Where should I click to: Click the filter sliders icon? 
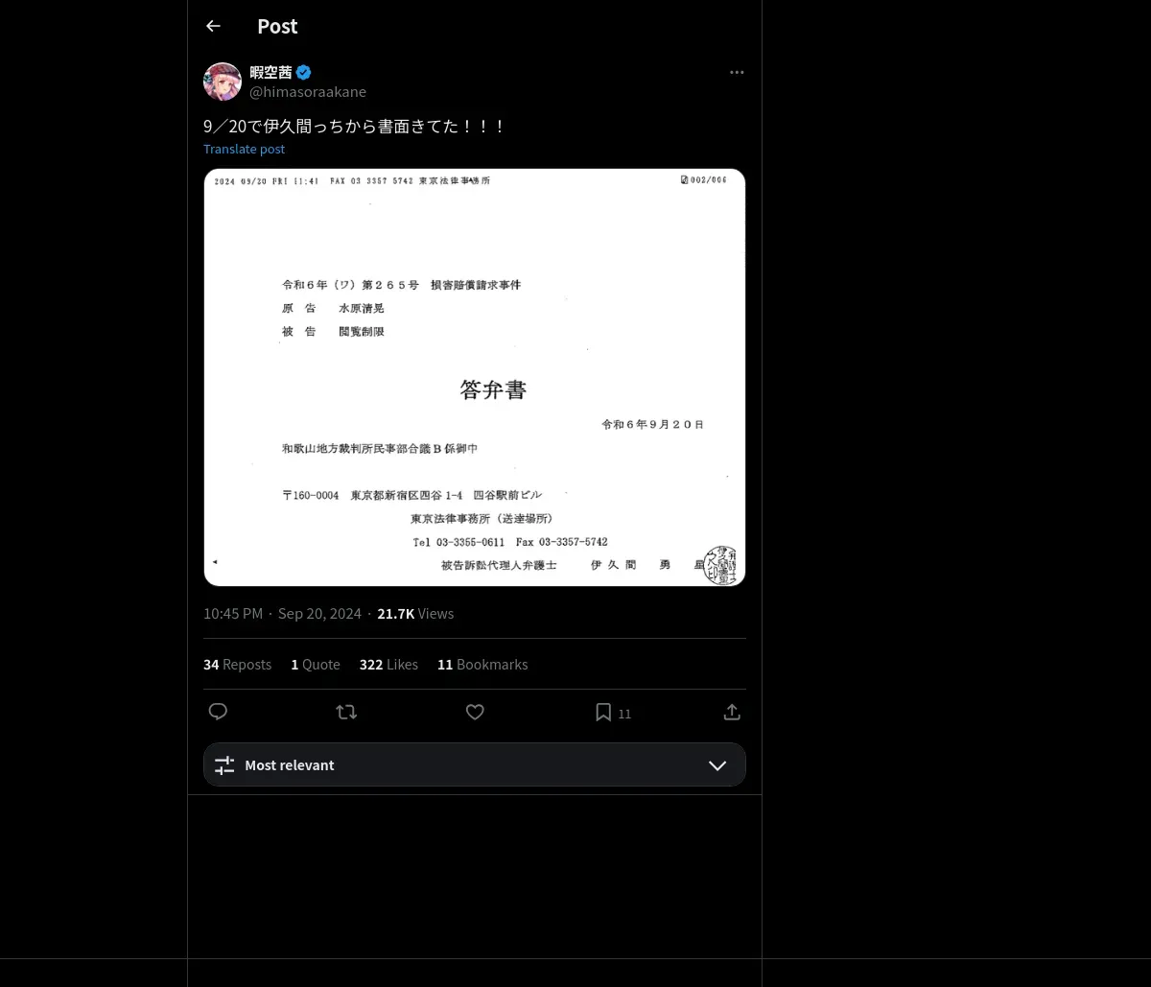[224, 765]
